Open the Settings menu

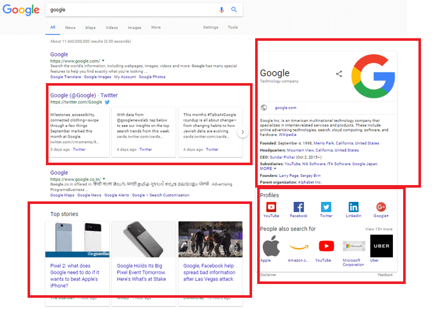211,27
